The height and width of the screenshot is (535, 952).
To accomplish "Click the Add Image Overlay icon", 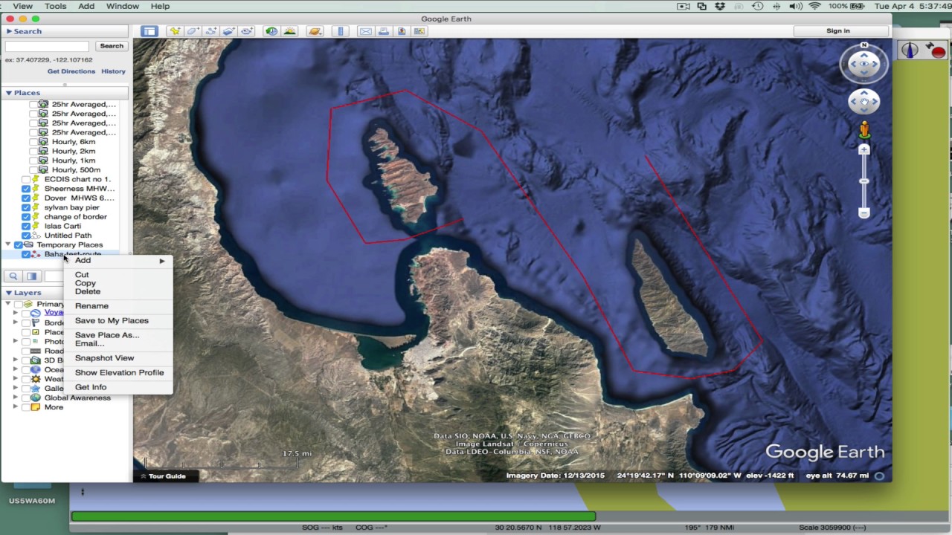I will [228, 31].
